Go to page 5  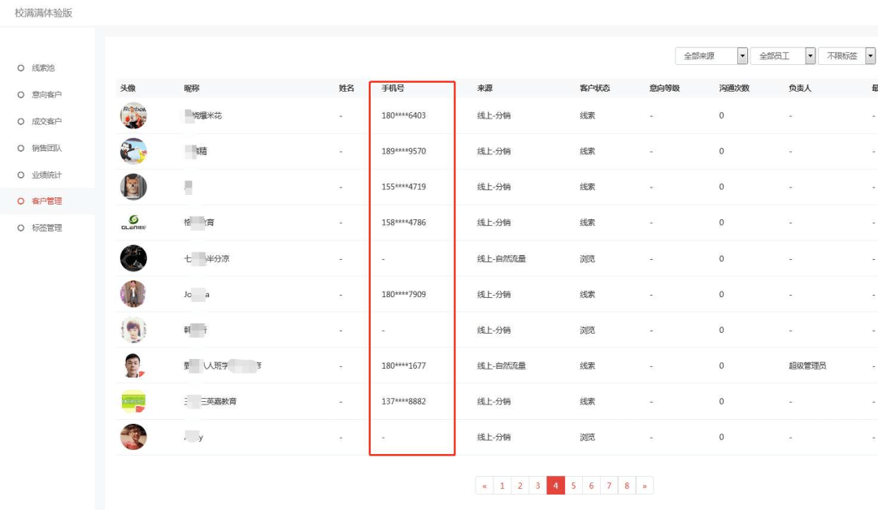coord(573,486)
